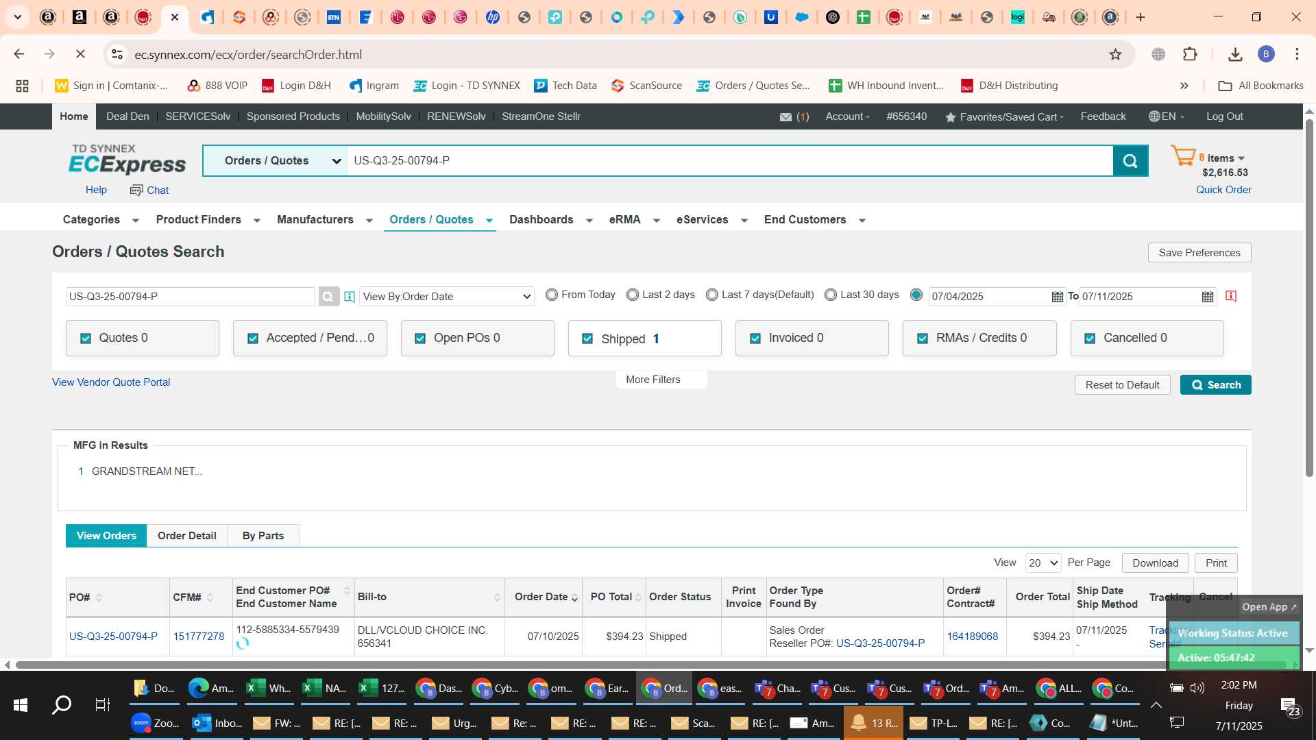The height and width of the screenshot is (740, 1316).
Task: Click the PO search input field
Action: [x=190, y=297]
